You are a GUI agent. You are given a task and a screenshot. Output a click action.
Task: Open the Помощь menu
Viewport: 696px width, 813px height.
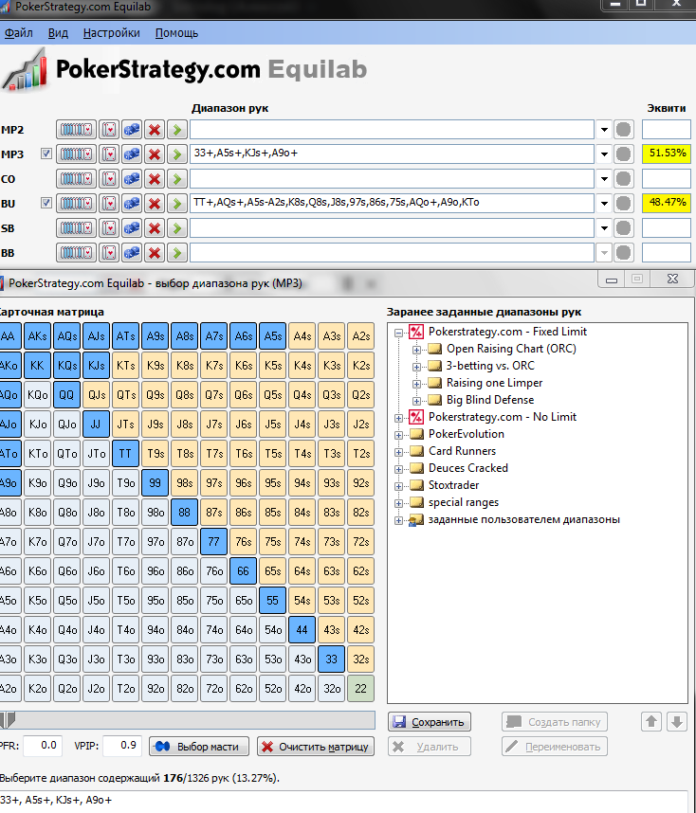tap(176, 33)
